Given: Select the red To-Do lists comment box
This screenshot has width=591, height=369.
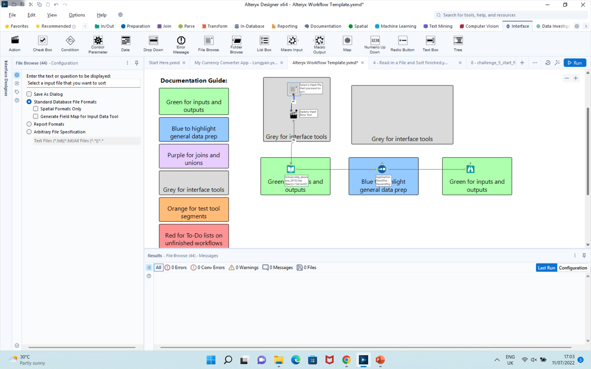Looking at the screenshot, I should (x=194, y=236).
